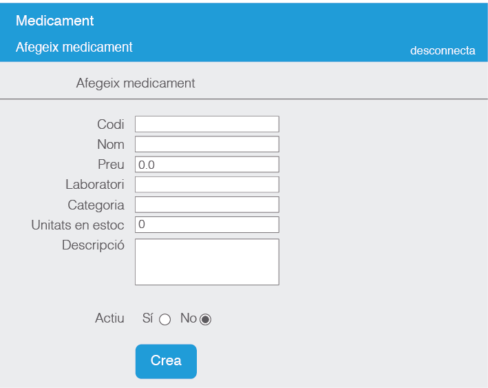The width and height of the screenshot is (488, 388).
Task: Focus the Laboratori input box
Action: coord(207,185)
